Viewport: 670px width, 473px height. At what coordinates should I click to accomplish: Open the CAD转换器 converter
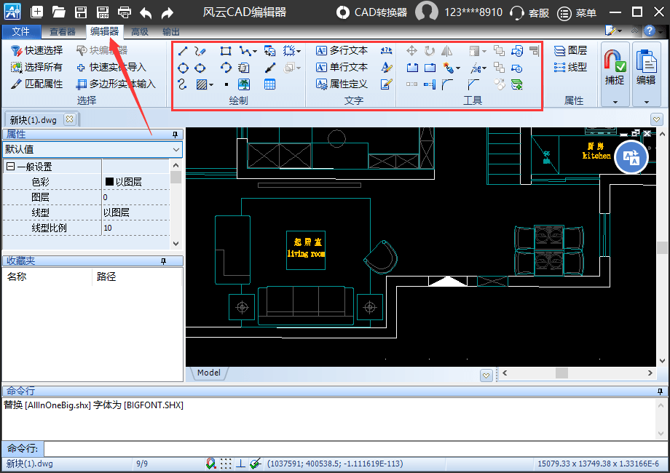coord(371,12)
